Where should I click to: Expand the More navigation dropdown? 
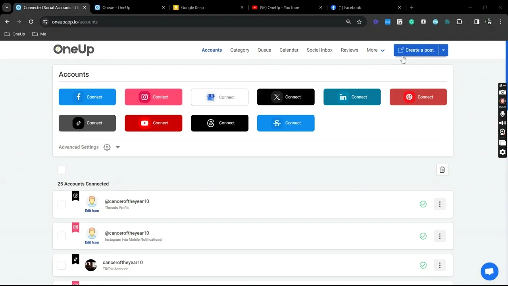375,50
